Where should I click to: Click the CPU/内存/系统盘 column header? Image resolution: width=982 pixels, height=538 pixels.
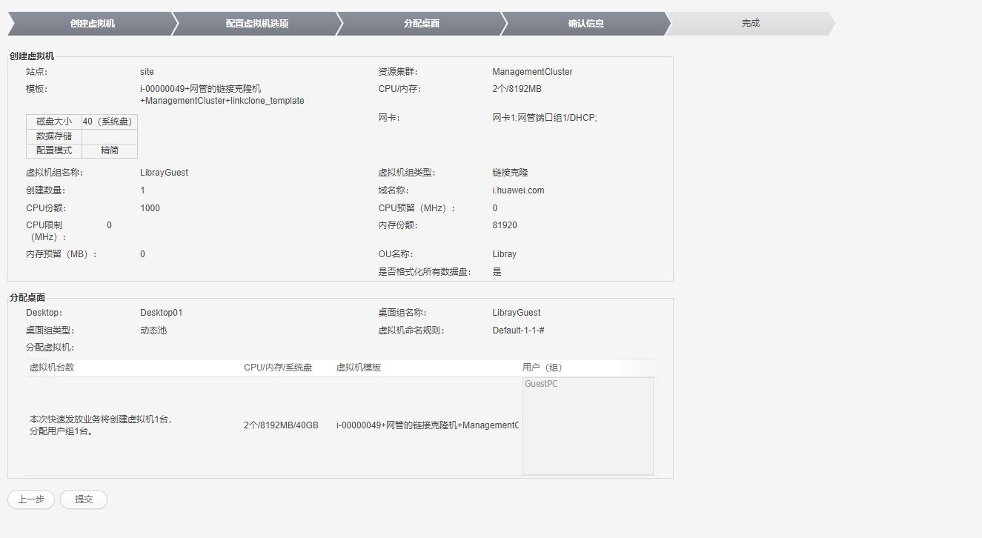pyautogui.click(x=278, y=368)
